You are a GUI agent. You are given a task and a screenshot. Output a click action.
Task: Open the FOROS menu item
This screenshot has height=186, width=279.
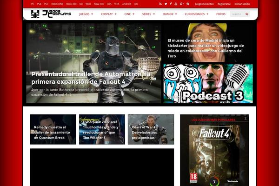(x=221, y=14)
